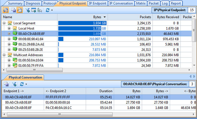The image size is (197, 119).
Task: Click the scroll-right arrow beside Physical Conversation tab
Action: click(194, 76)
